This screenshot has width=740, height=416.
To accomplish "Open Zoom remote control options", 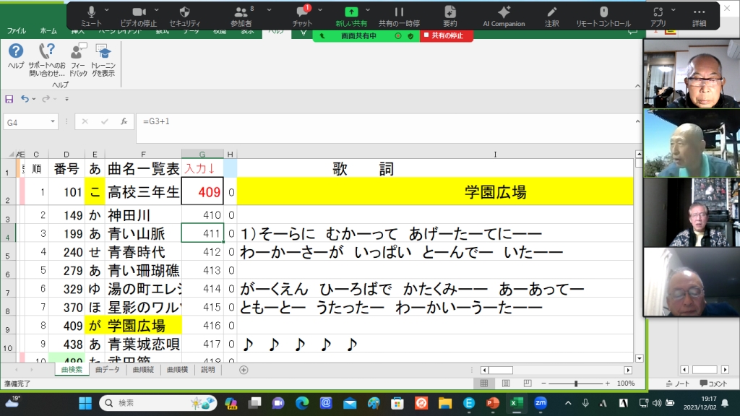I will pyautogui.click(x=603, y=16).
